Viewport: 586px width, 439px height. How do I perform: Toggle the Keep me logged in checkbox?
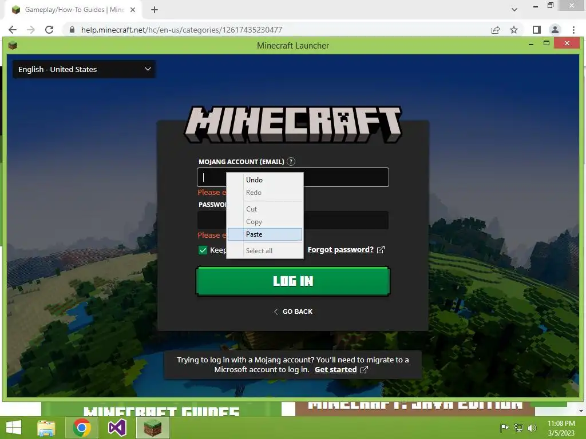point(203,250)
